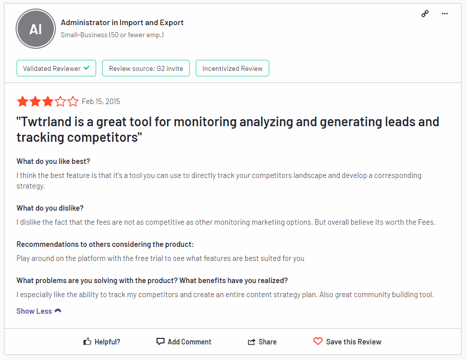Open the review title about Twtrland

(228, 130)
